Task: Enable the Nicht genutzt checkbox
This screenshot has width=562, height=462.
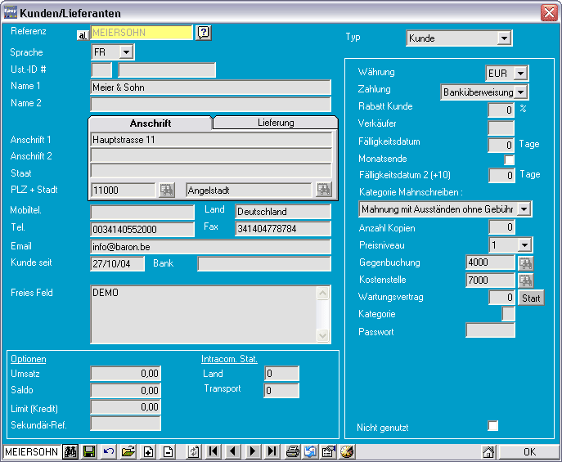Action: tap(492, 426)
